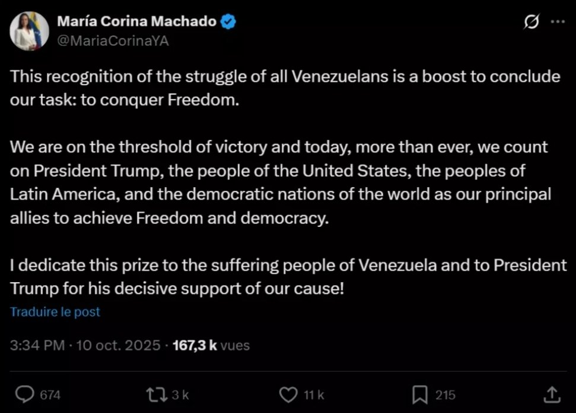Click the opening paragraph about Venezuelans' struggle
576x413 pixels.
[x=285, y=88]
